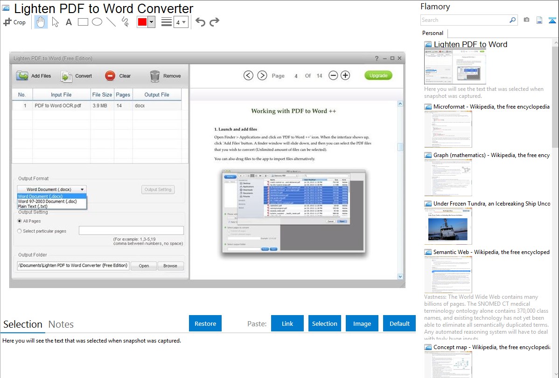Open the line width dropdown showing 4
Viewport: 559px width, 378px height.
(181, 22)
